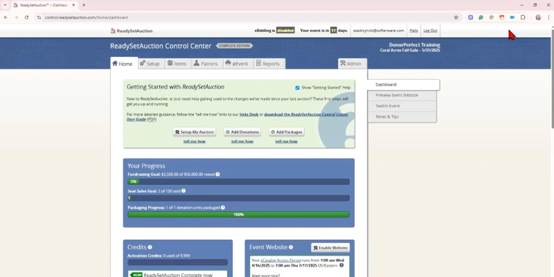Click the Setup My Auction button

[x=195, y=132]
